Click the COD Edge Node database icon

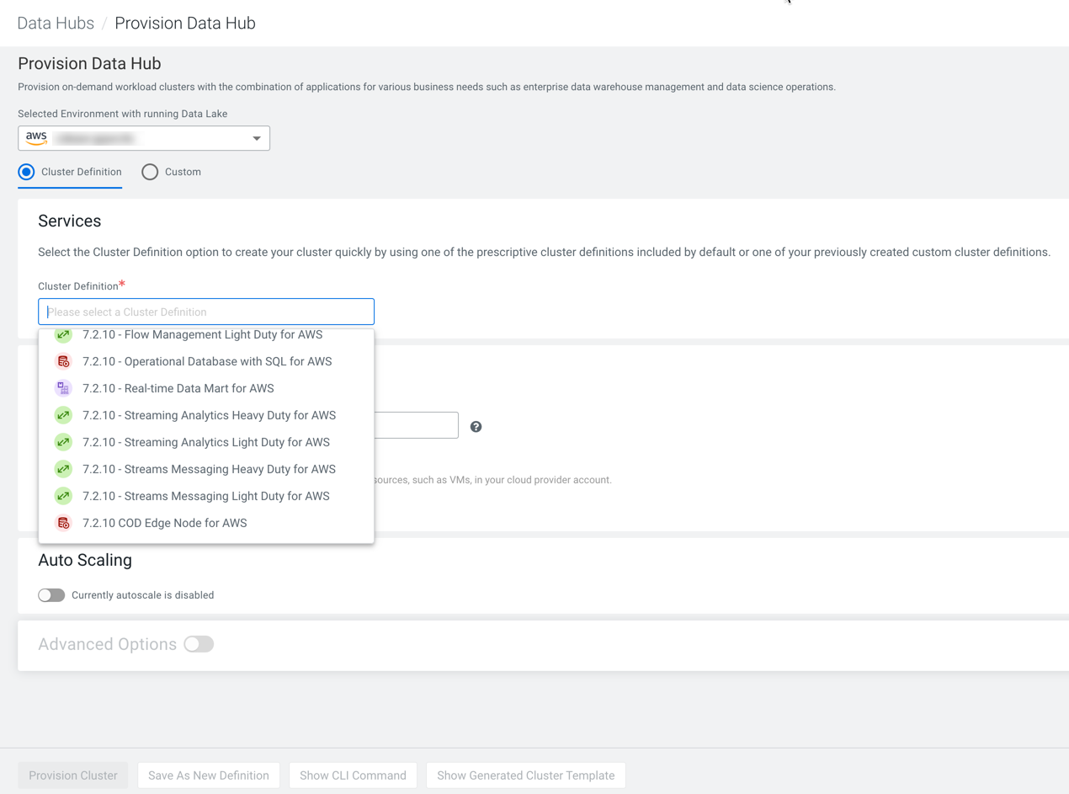tap(63, 523)
